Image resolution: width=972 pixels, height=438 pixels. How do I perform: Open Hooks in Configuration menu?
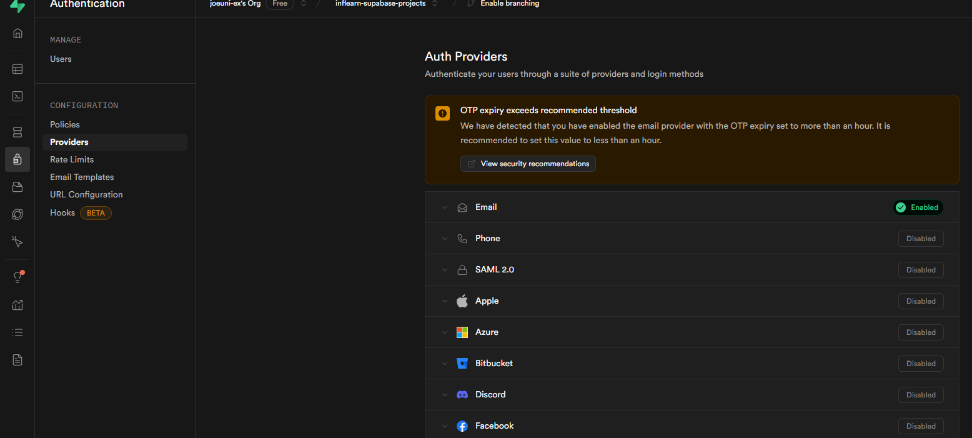click(x=62, y=212)
